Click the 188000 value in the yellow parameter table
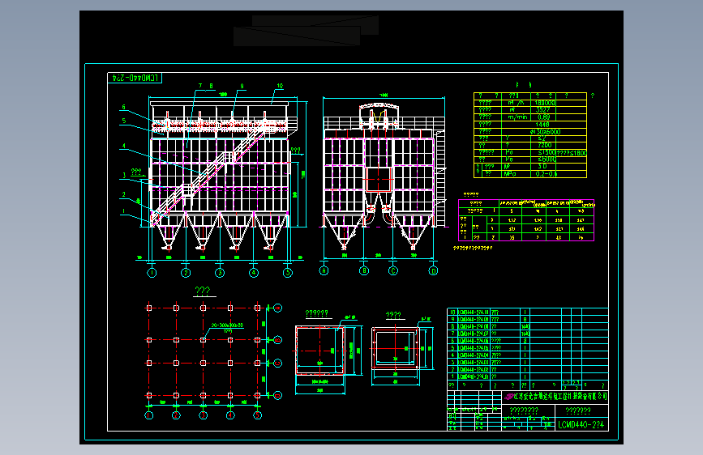703x455 pixels. pyautogui.click(x=545, y=103)
